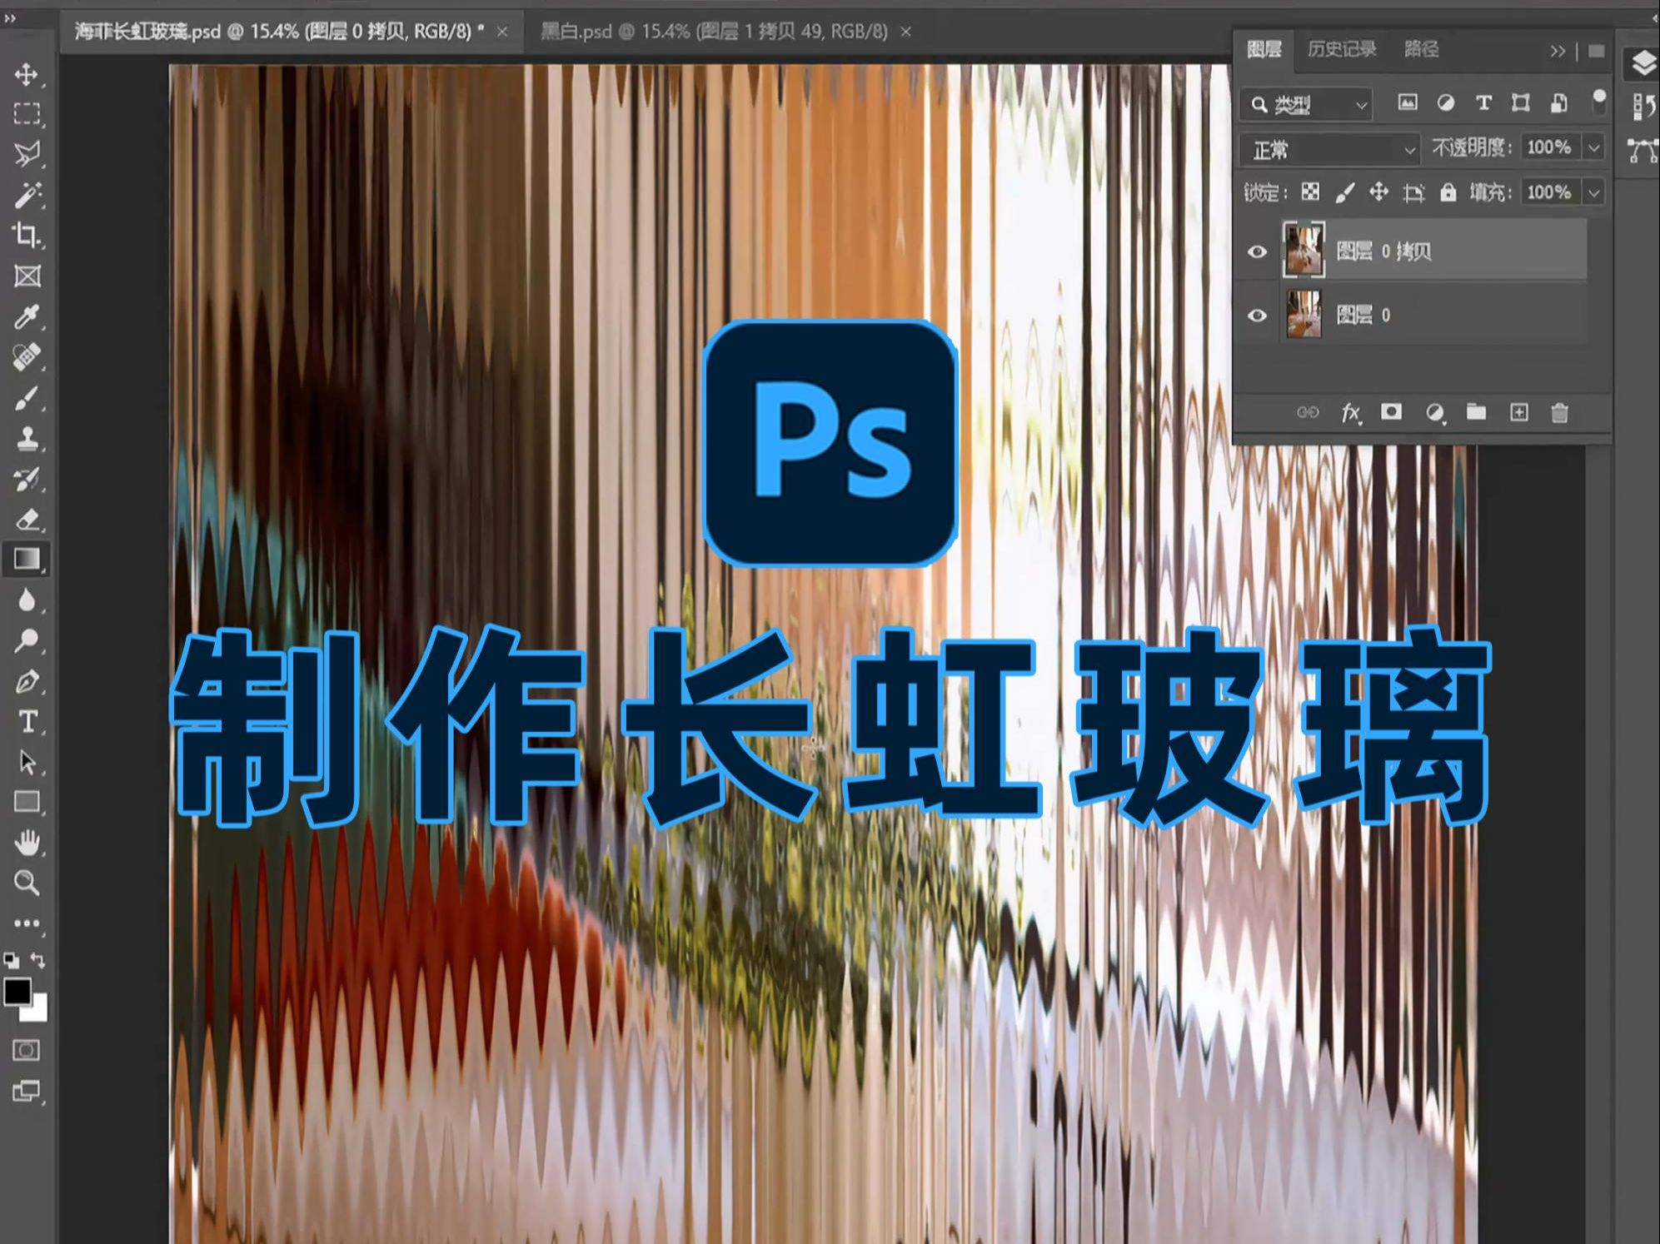Open the layer filter 类型 dropdown
This screenshot has height=1244, width=1660.
[x=1307, y=104]
